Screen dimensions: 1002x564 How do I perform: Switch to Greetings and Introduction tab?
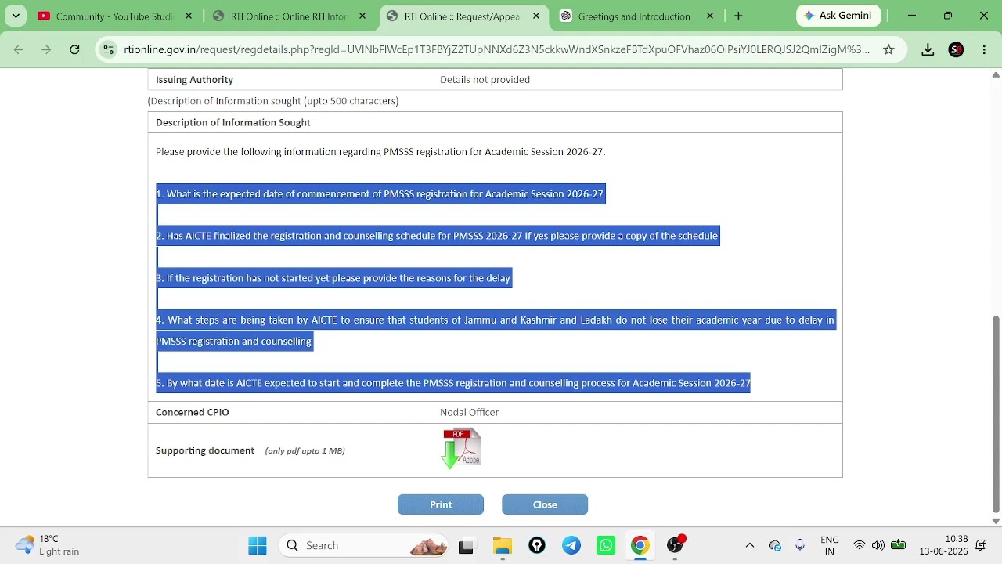(634, 16)
